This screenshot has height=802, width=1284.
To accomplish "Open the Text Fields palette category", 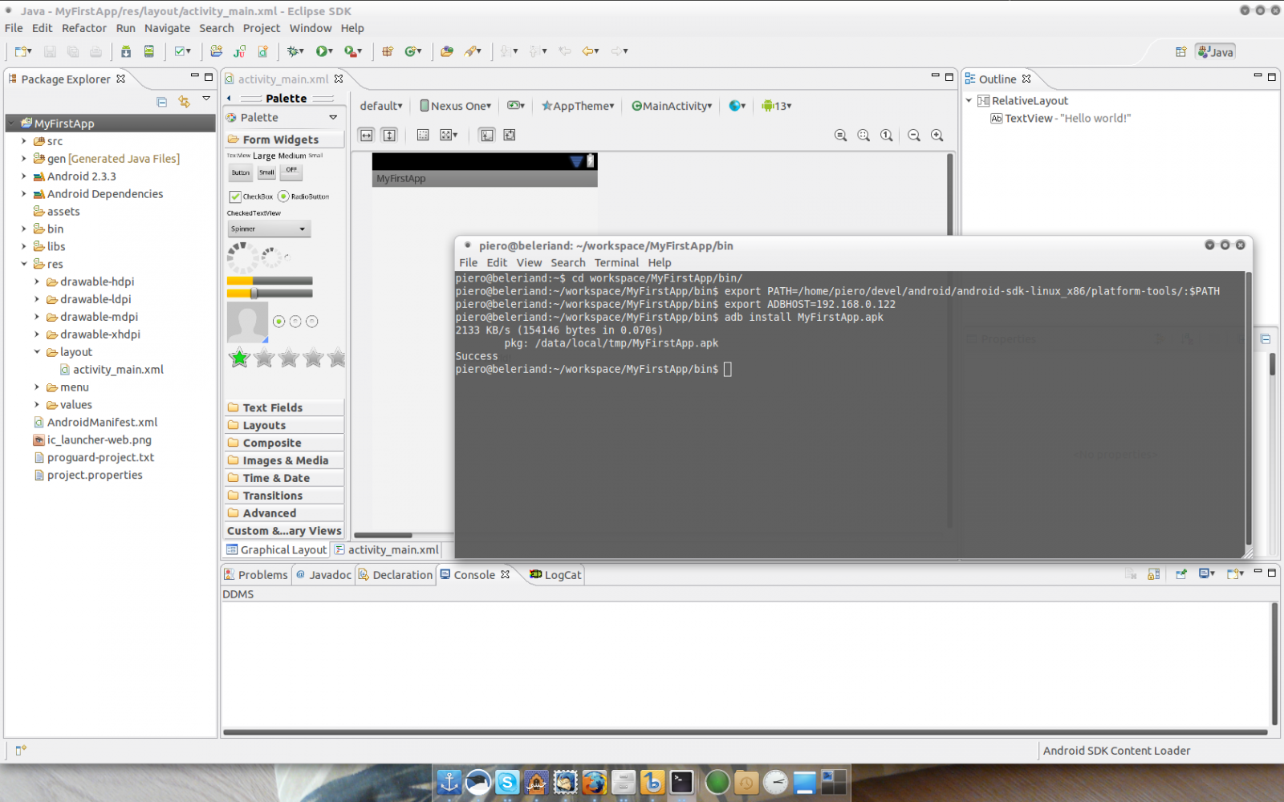I will click(272, 407).
